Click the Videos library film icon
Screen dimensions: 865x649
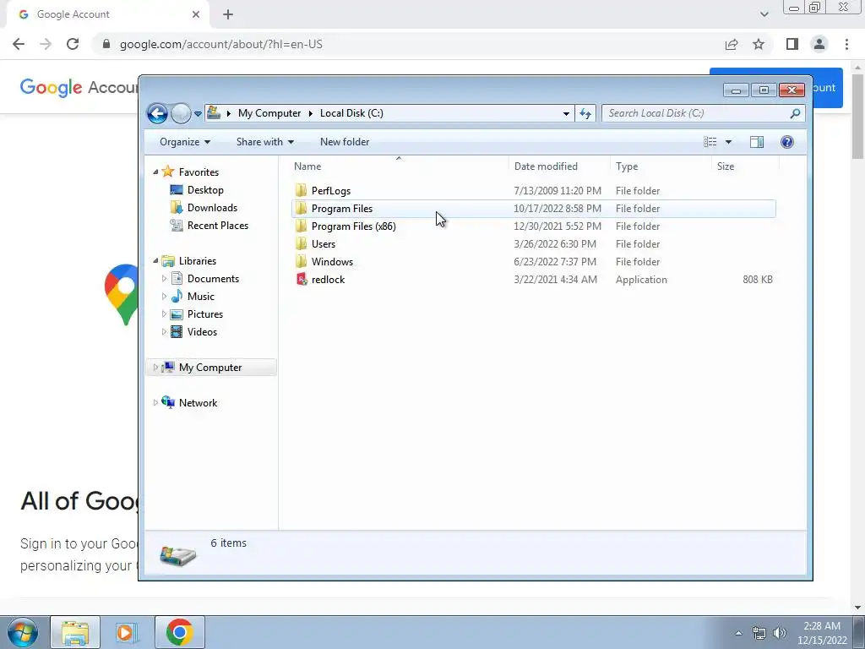coord(177,331)
